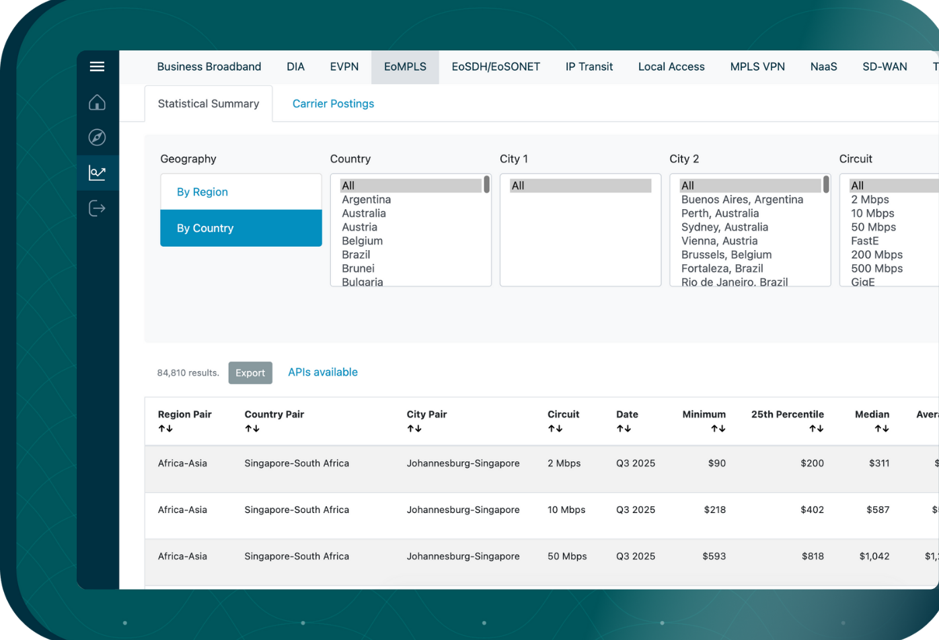Sort table by Region Pair arrows
The image size is (939, 640).
[x=165, y=429]
